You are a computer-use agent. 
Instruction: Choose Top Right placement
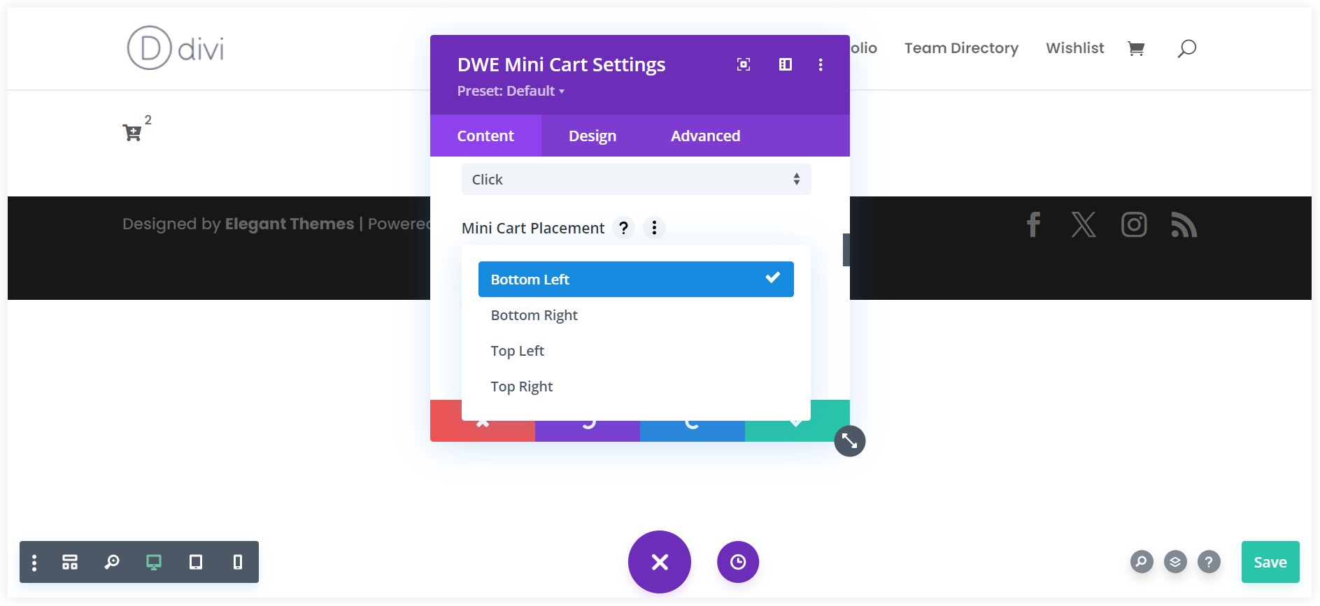pyautogui.click(x=636, y=387)
